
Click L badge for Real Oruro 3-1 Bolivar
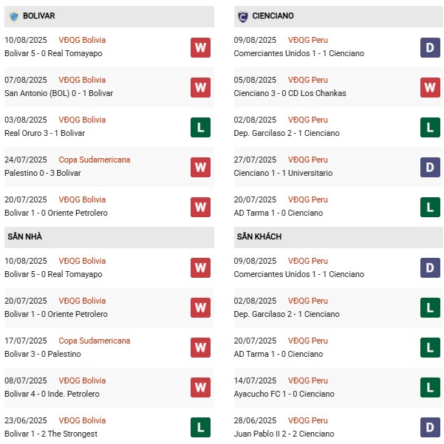(200, 127)
